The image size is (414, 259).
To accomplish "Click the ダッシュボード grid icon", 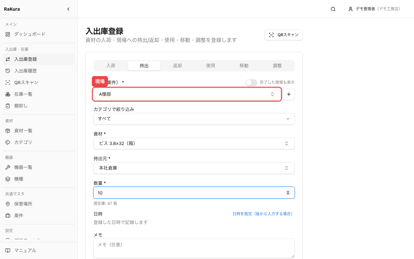I will 8,34.
